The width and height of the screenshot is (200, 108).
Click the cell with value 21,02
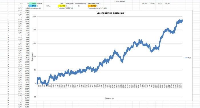[25, 107]
